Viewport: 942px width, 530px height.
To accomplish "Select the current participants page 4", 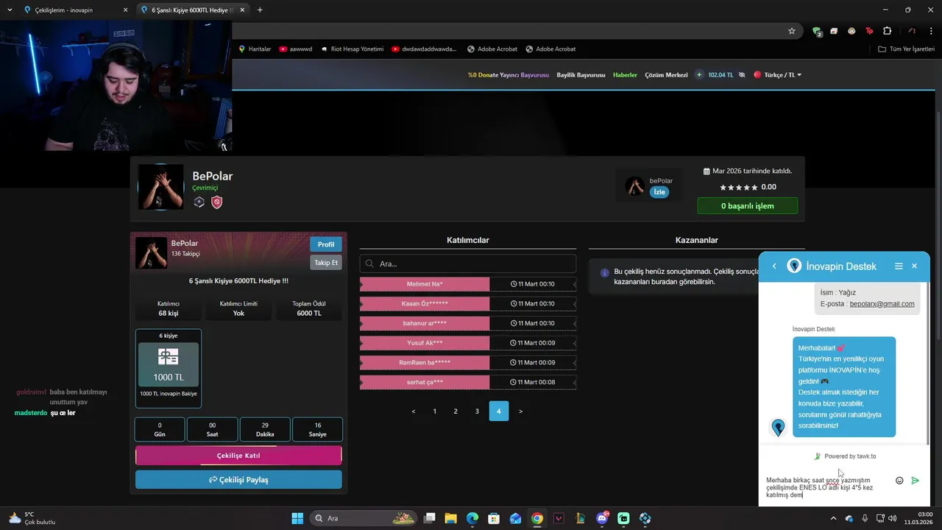I will tap(498, 411).
